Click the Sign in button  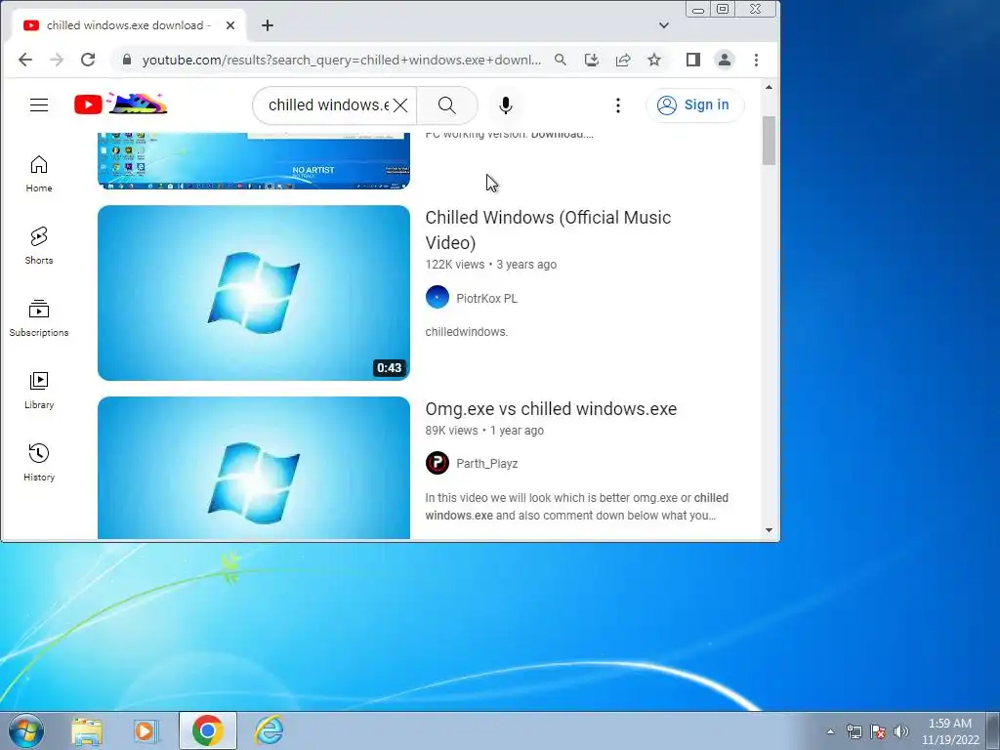coord(694,105)
